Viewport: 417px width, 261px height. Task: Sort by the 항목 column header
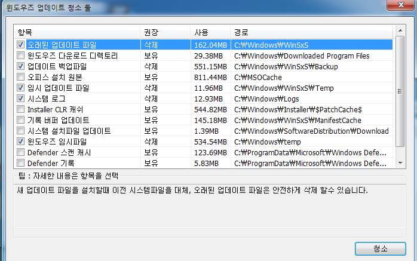coord(77,32)
